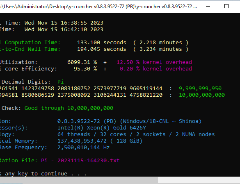Click the Intel(R) Xeon(R) Gold 6426Y text
Image resolution: width=240 pixels, height=184 pixels.
(102, 128)
